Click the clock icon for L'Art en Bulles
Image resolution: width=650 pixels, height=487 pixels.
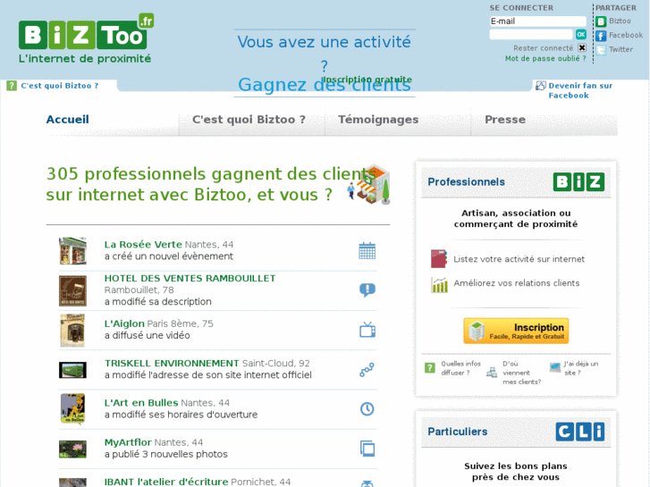[367, 409]
